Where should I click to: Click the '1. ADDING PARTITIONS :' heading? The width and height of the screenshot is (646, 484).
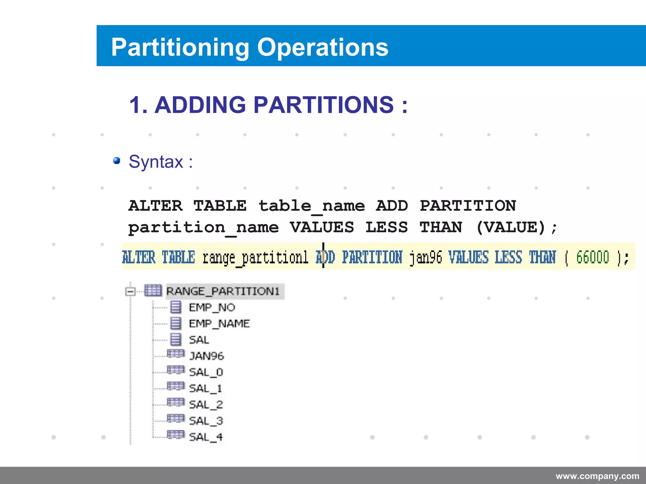(x=268, y=105)
